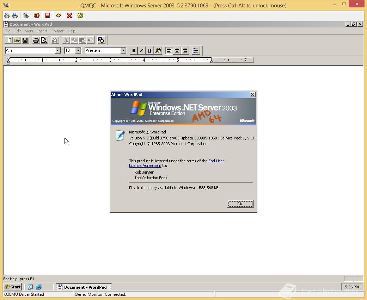
Task: Toggle Bullets list button
Action: click(x=196, y=50)
